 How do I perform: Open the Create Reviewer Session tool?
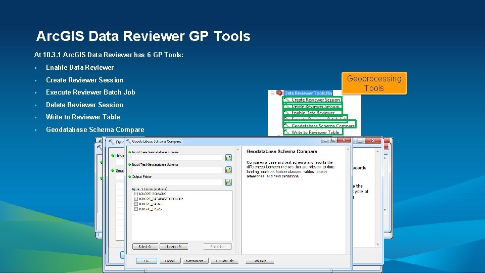tap(315, 100)
